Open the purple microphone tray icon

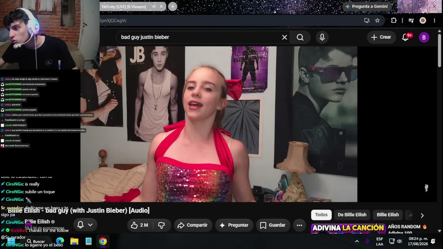pos(367,241)
